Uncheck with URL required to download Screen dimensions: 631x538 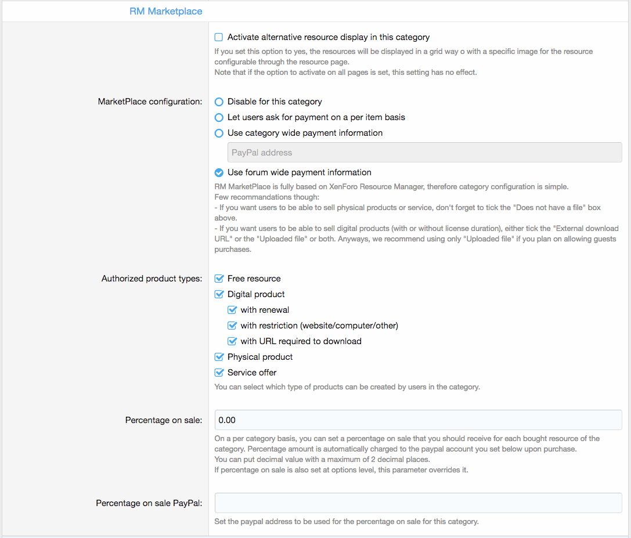[x=232, y=341]
